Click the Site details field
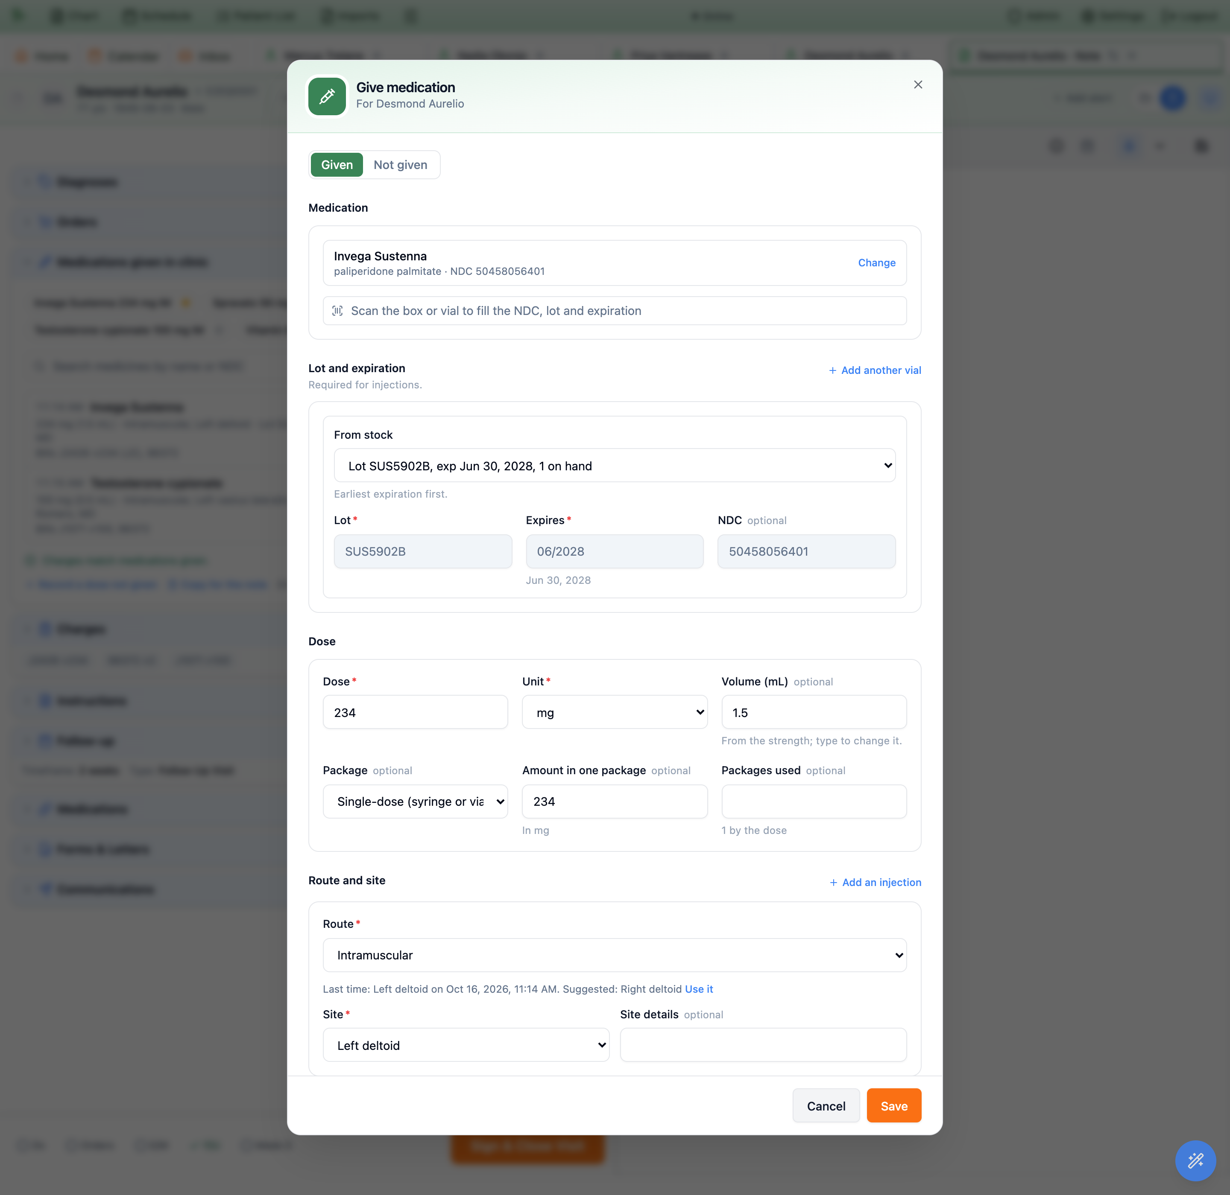Image resolution: width=1230 pixels, height=1195 pixels. pyautogui.click(x=763, y=1045)
